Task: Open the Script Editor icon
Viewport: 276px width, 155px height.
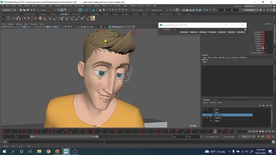Action: pyautogui.click(x=273, y=142)
